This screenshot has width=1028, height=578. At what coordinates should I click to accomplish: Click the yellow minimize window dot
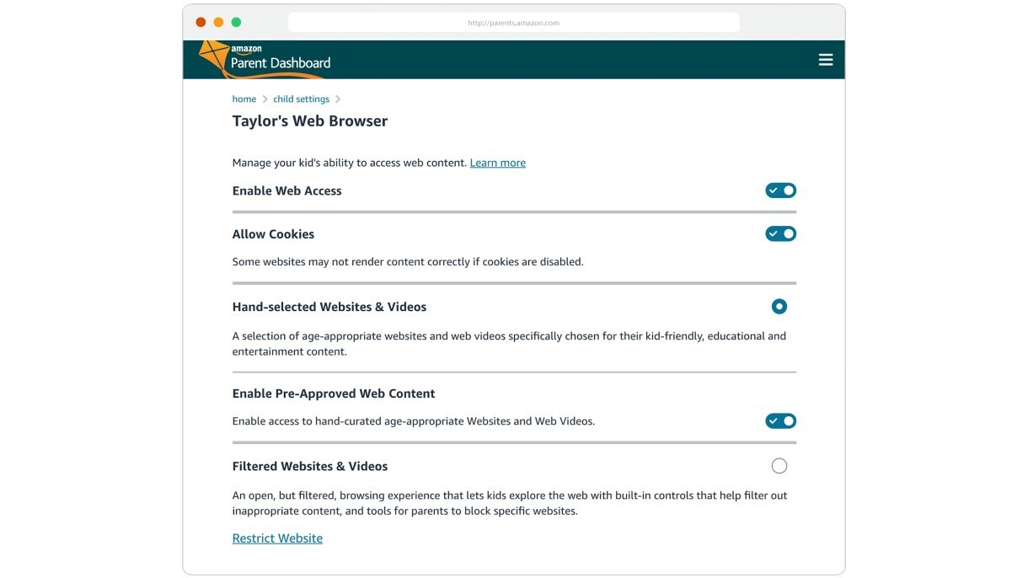[x=218, y=22]
